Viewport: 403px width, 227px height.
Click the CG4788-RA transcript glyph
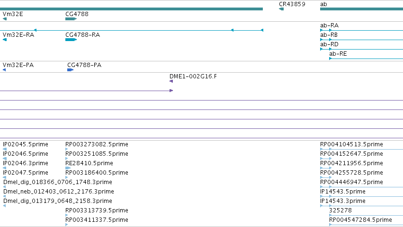point(71,40)
